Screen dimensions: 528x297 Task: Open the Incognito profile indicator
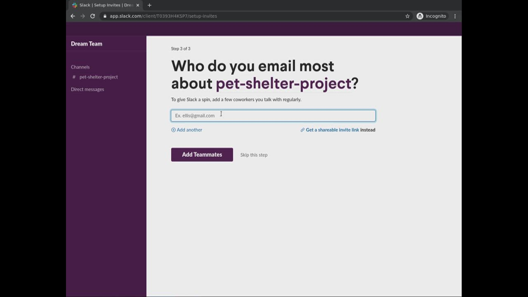point(431,16)
